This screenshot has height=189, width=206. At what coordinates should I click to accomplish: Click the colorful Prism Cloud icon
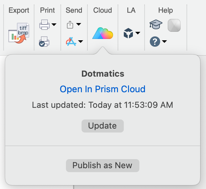(x=102, y=33)
